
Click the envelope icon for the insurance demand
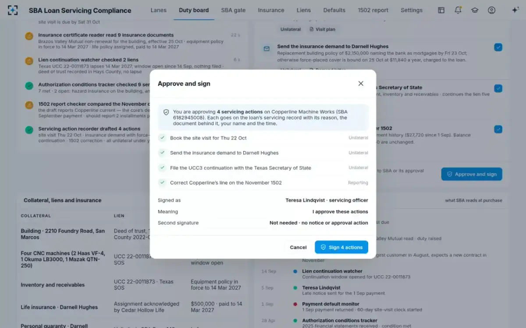pos(267,49)
